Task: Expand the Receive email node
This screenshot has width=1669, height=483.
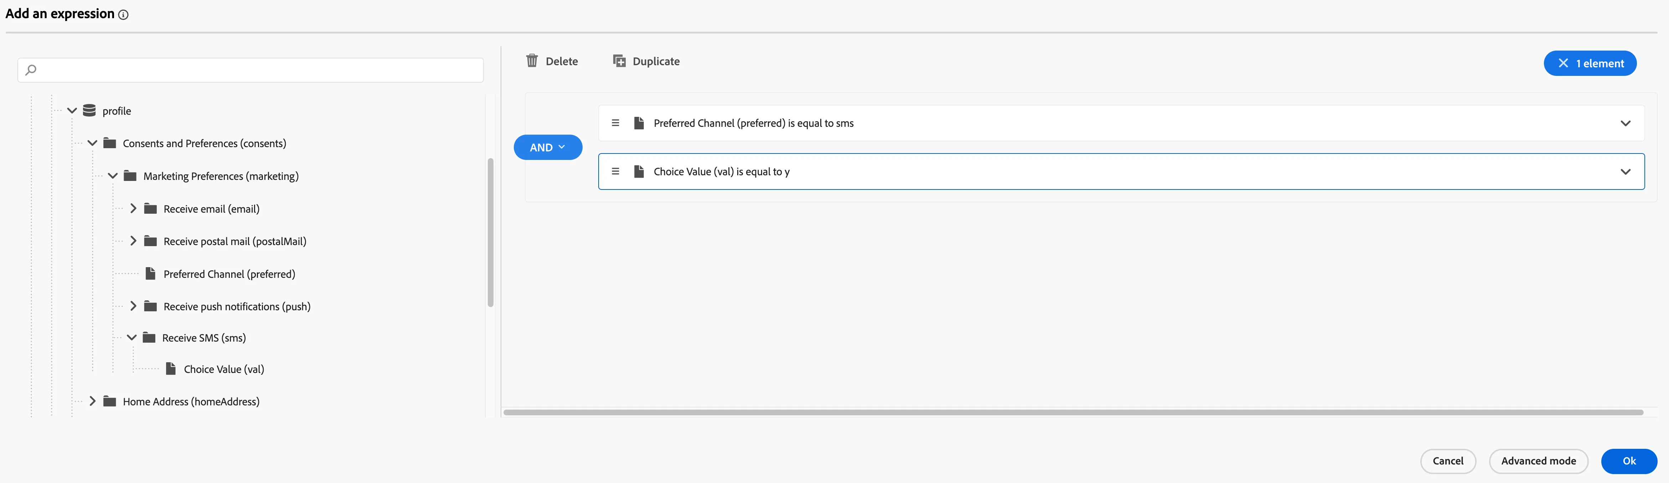Action: pyautogui.click(x=133, y=208)
